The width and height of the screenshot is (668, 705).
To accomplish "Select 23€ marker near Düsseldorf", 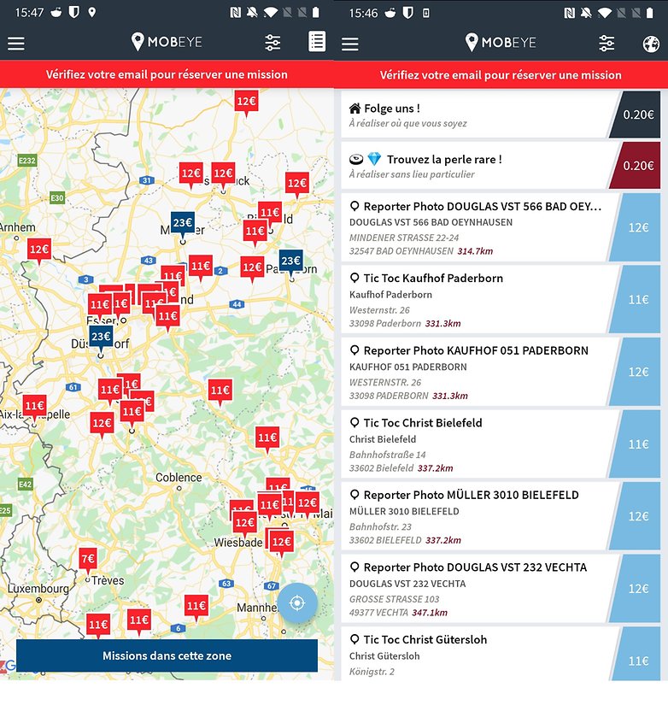I will coord(101,338).
